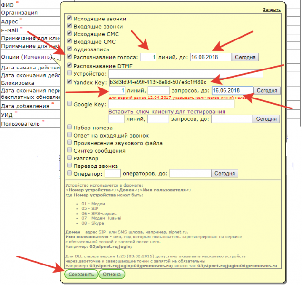Click Вставить ключ клиенту для тестирования link
302x285 pixels.
click(x=167, y=111)
